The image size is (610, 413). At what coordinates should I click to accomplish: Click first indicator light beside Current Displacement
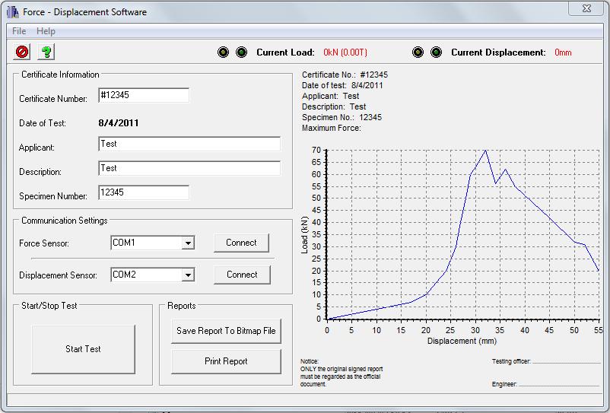418,52
